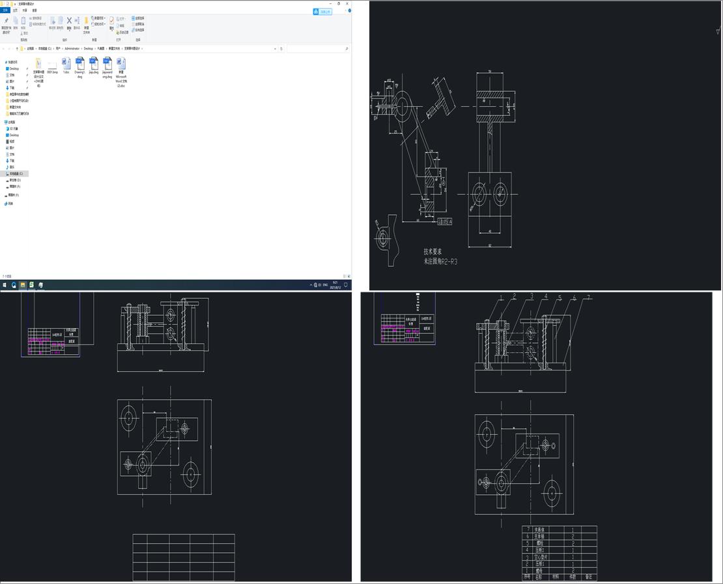Select Desktop under Quick access

point(14,68)
